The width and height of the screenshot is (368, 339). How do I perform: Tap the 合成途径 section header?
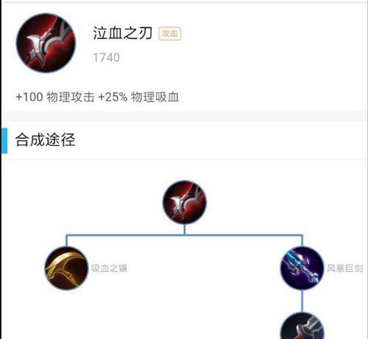click(45, 140)
